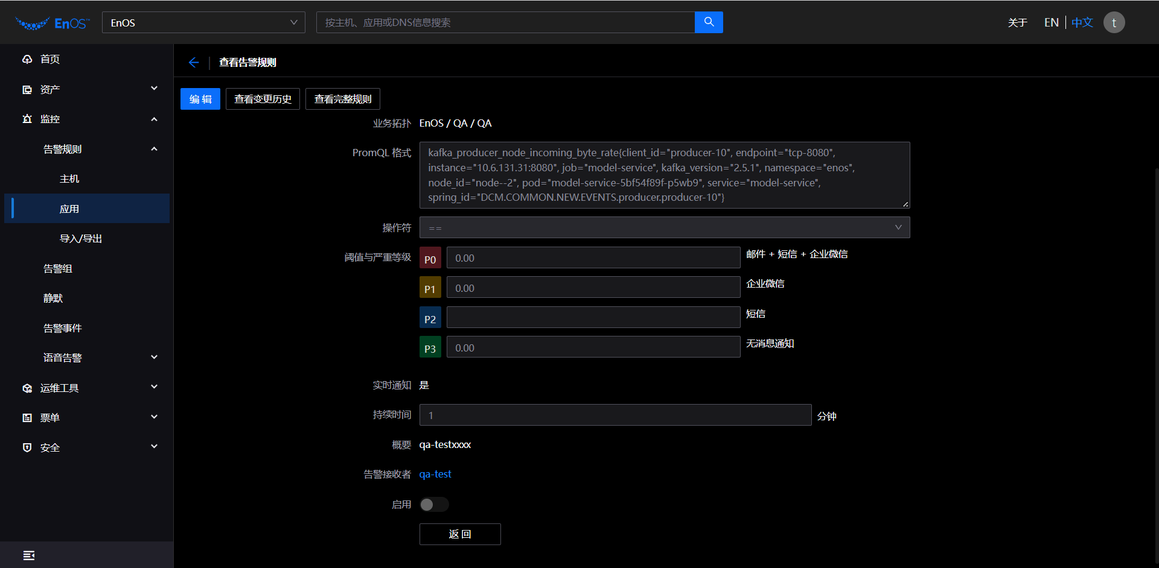Click the ops tools (运维工具) icon
The image size is (1159, 568).
pyautogui.click(x=27, y=388)
